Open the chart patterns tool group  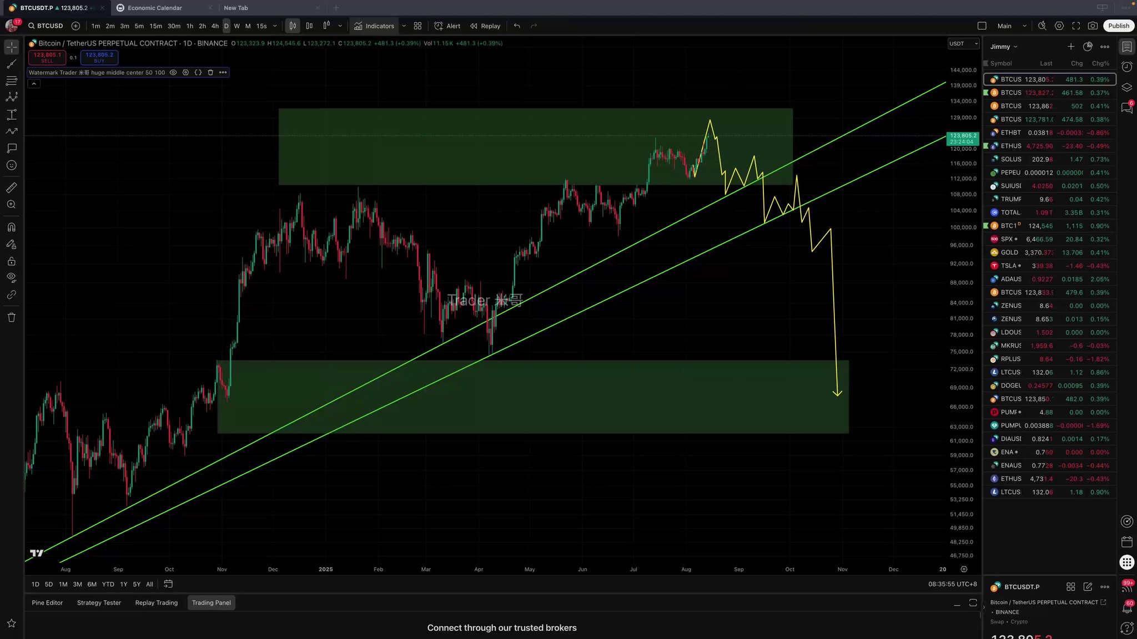pos(12,98)
